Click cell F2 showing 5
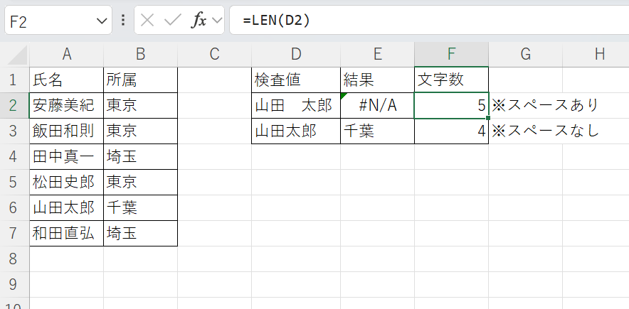The height and width of the screenshot is (309, 629). (x=452, y=106)
